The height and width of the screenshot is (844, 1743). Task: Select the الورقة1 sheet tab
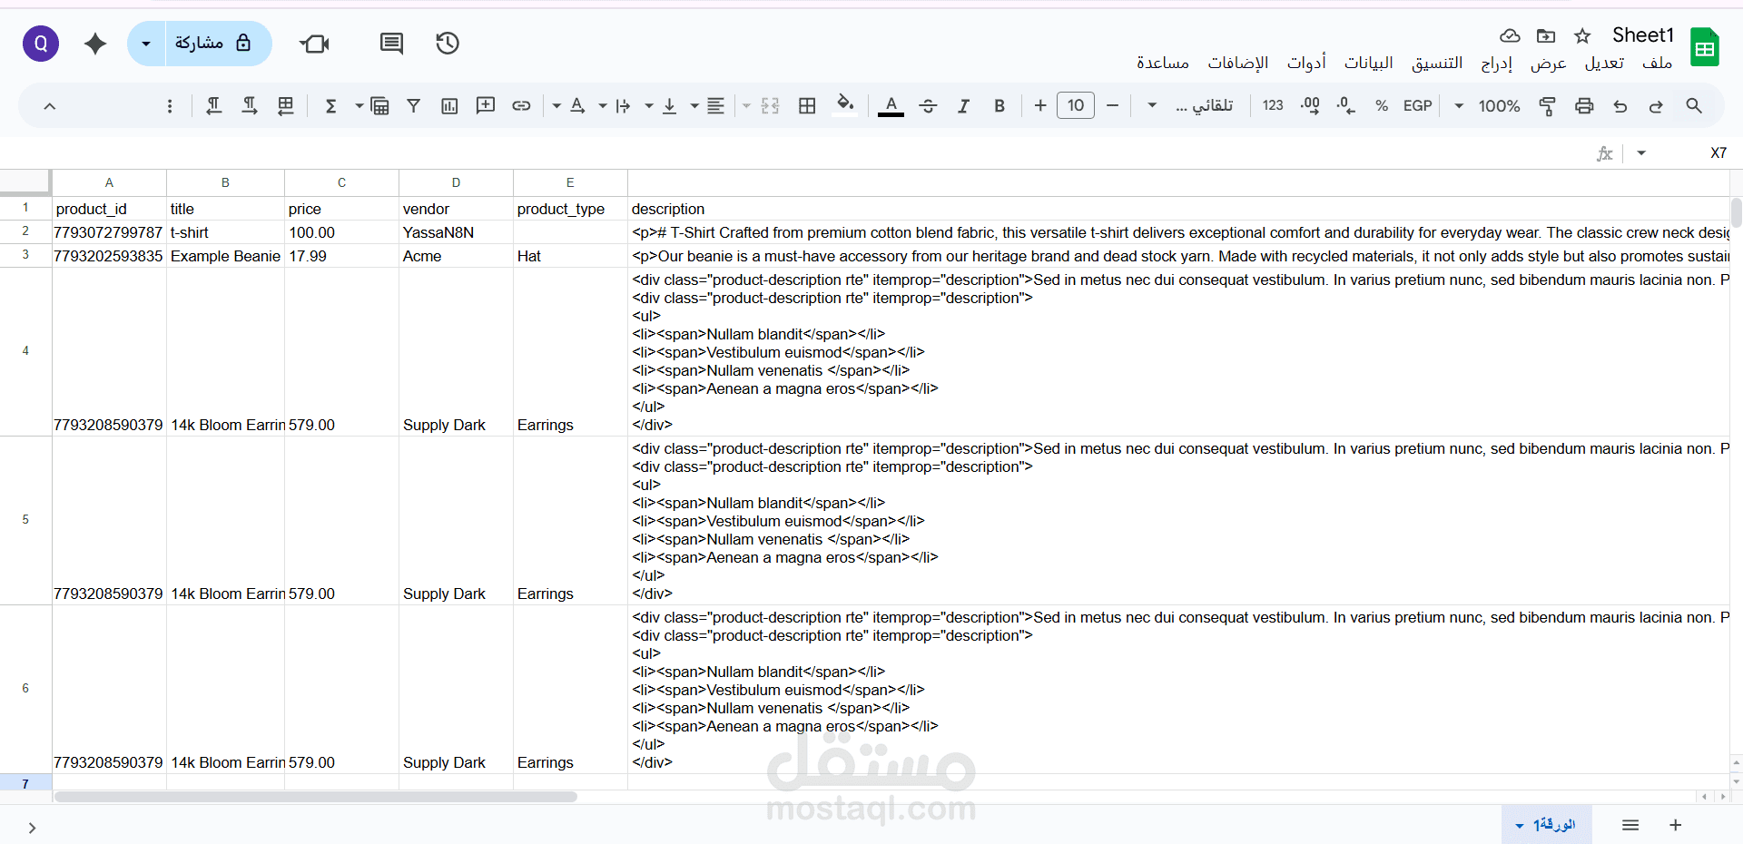1546,825
